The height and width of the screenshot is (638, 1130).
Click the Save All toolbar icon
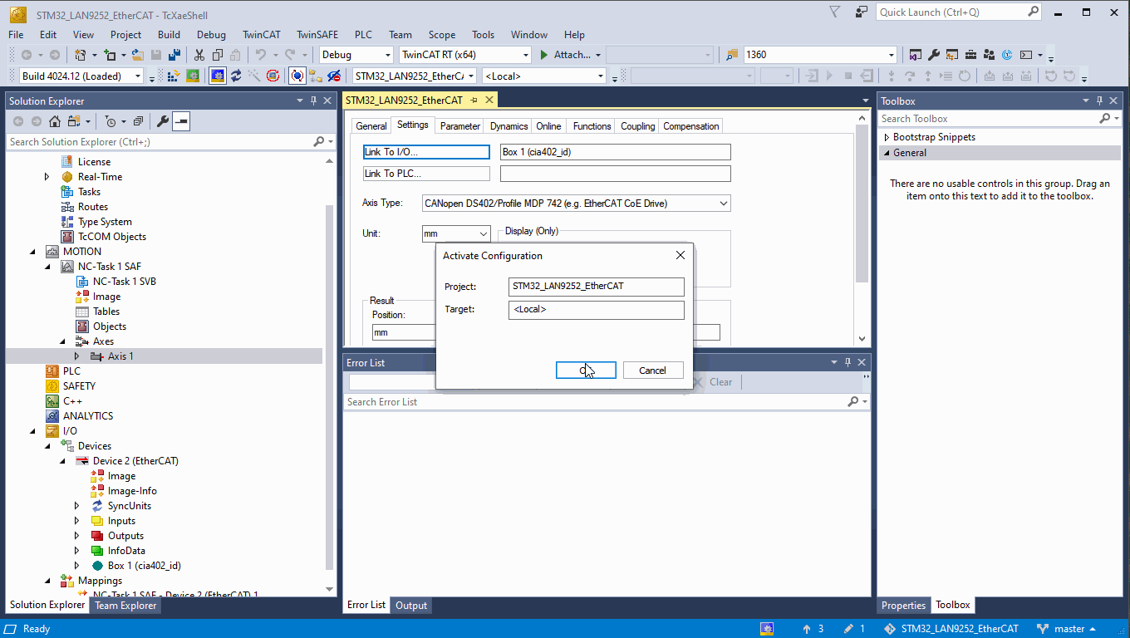[174, 55]
